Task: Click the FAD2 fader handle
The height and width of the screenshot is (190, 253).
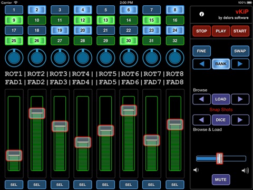Action: coord(37,113)
